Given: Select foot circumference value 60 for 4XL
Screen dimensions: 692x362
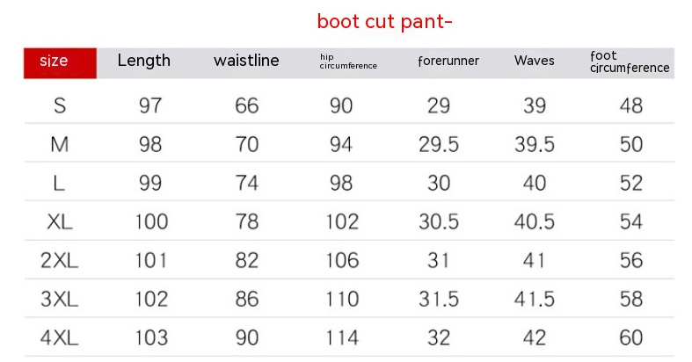Looking at the screenshot, I should 631,337.
